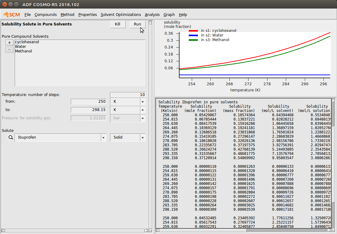Open the Ibuprofen solute dropdown

[x=60, y=138]
